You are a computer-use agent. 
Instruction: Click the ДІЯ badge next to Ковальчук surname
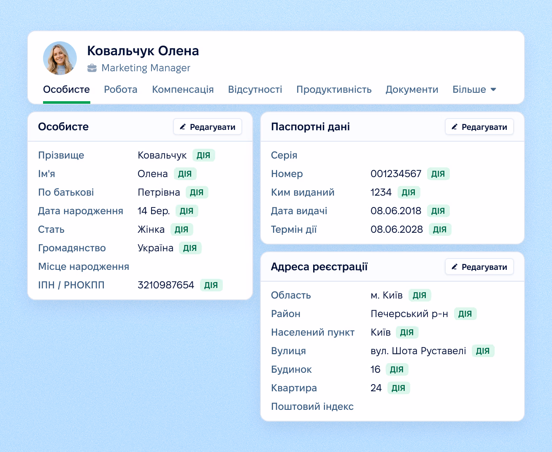point(204,155)
